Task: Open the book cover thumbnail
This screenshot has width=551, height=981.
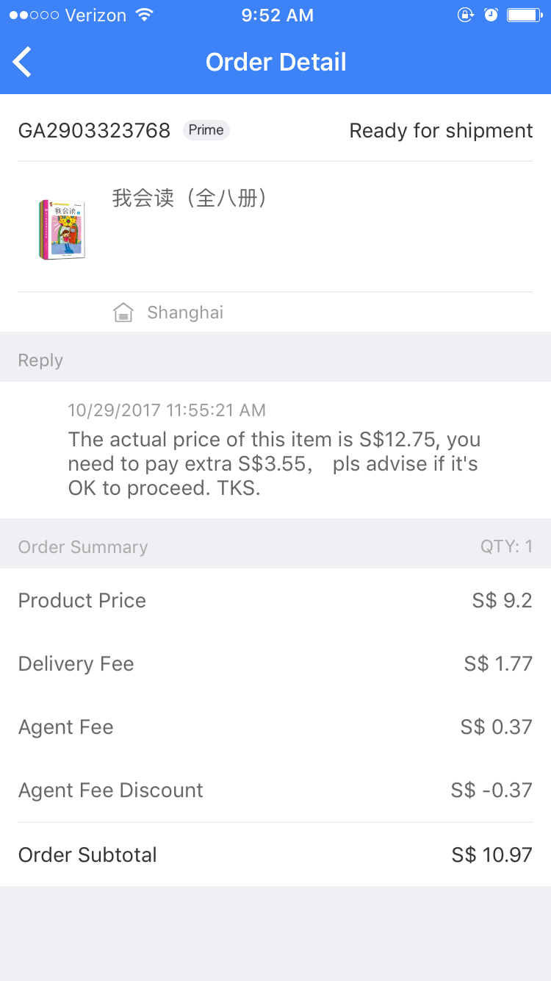Action: click(62, 228)
